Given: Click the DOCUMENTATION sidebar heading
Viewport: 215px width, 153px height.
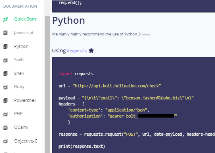Looking at the screenshot, I should click(20, 6).
